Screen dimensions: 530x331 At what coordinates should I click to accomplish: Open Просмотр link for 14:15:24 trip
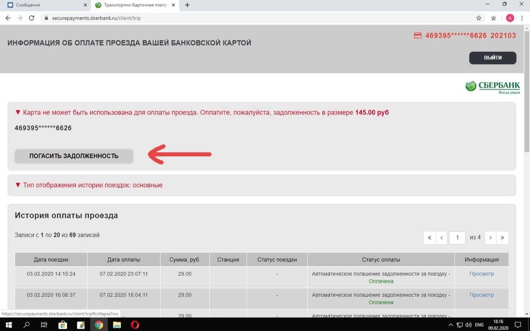pos(481,274)
